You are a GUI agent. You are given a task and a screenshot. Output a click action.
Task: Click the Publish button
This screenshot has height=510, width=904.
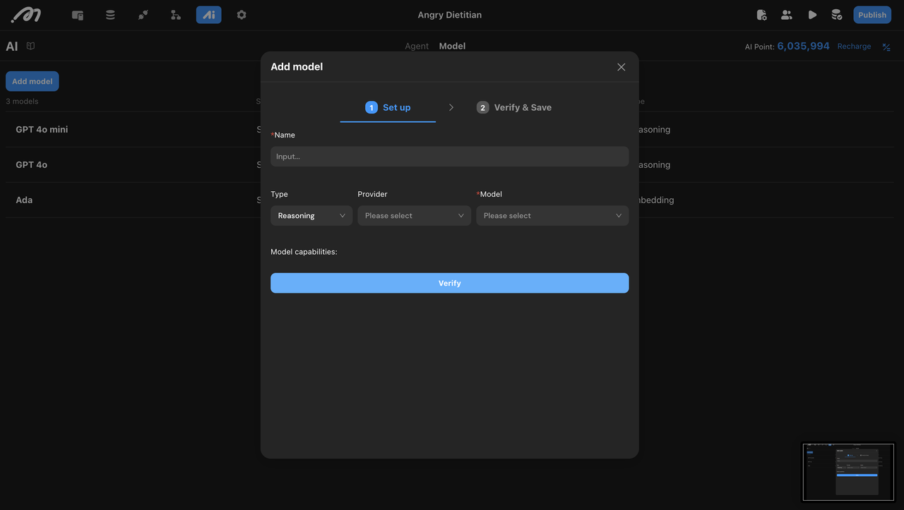click(x=872, y=15)
